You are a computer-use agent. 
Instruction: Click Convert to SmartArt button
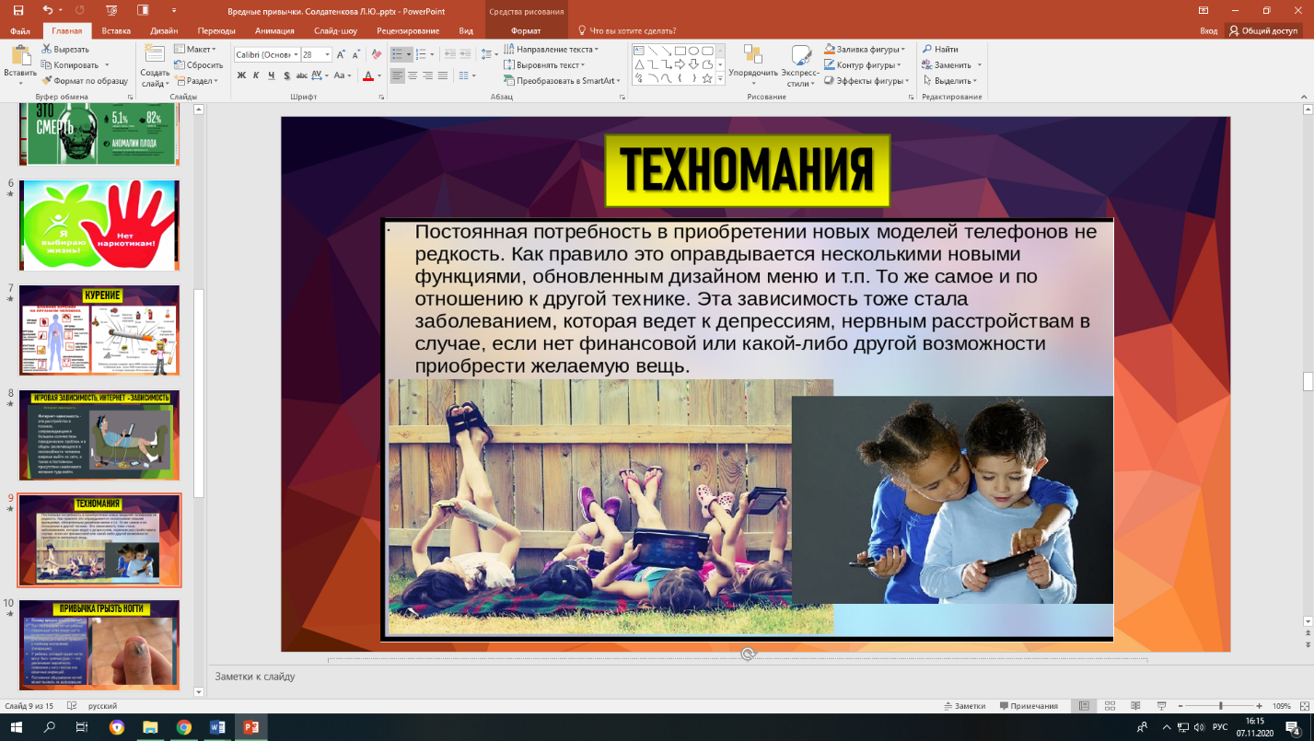point(563,81)
